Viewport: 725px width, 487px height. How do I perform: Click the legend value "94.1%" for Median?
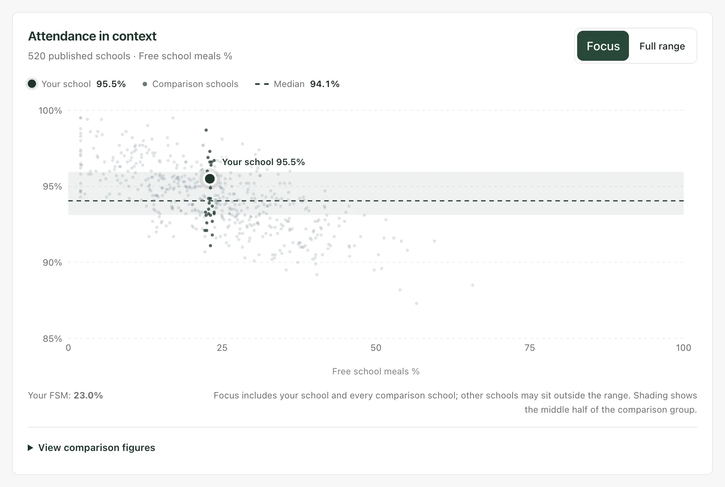pyautogui.click(x=325, y=84)
